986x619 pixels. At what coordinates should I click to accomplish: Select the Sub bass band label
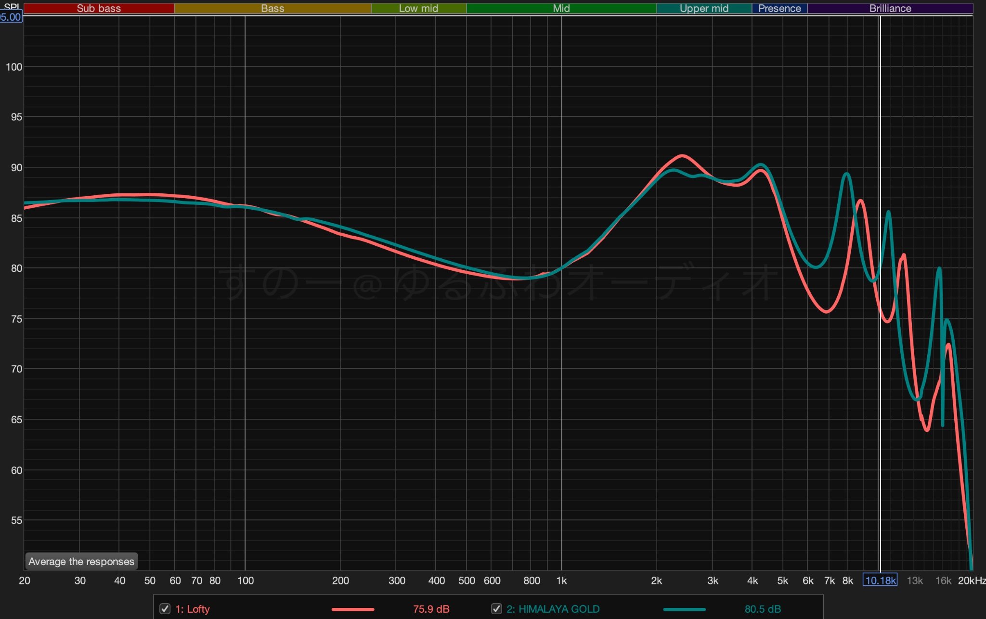click(99, 8)
